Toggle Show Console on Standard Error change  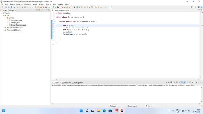[185, 82]
